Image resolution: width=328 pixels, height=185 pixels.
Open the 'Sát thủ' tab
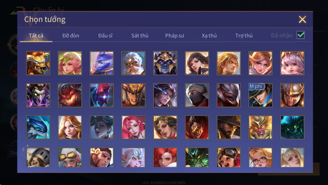(x=140, y=36)
